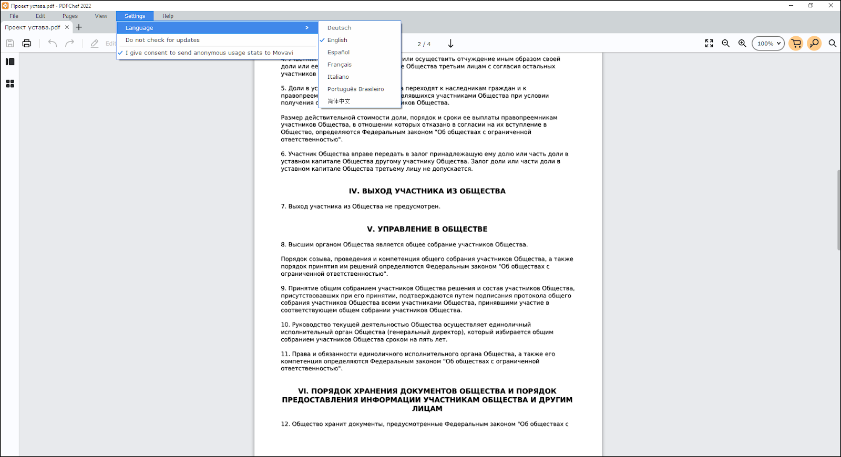Open the Help menu
Screen dimensions: 841x457
click(168, 16)
